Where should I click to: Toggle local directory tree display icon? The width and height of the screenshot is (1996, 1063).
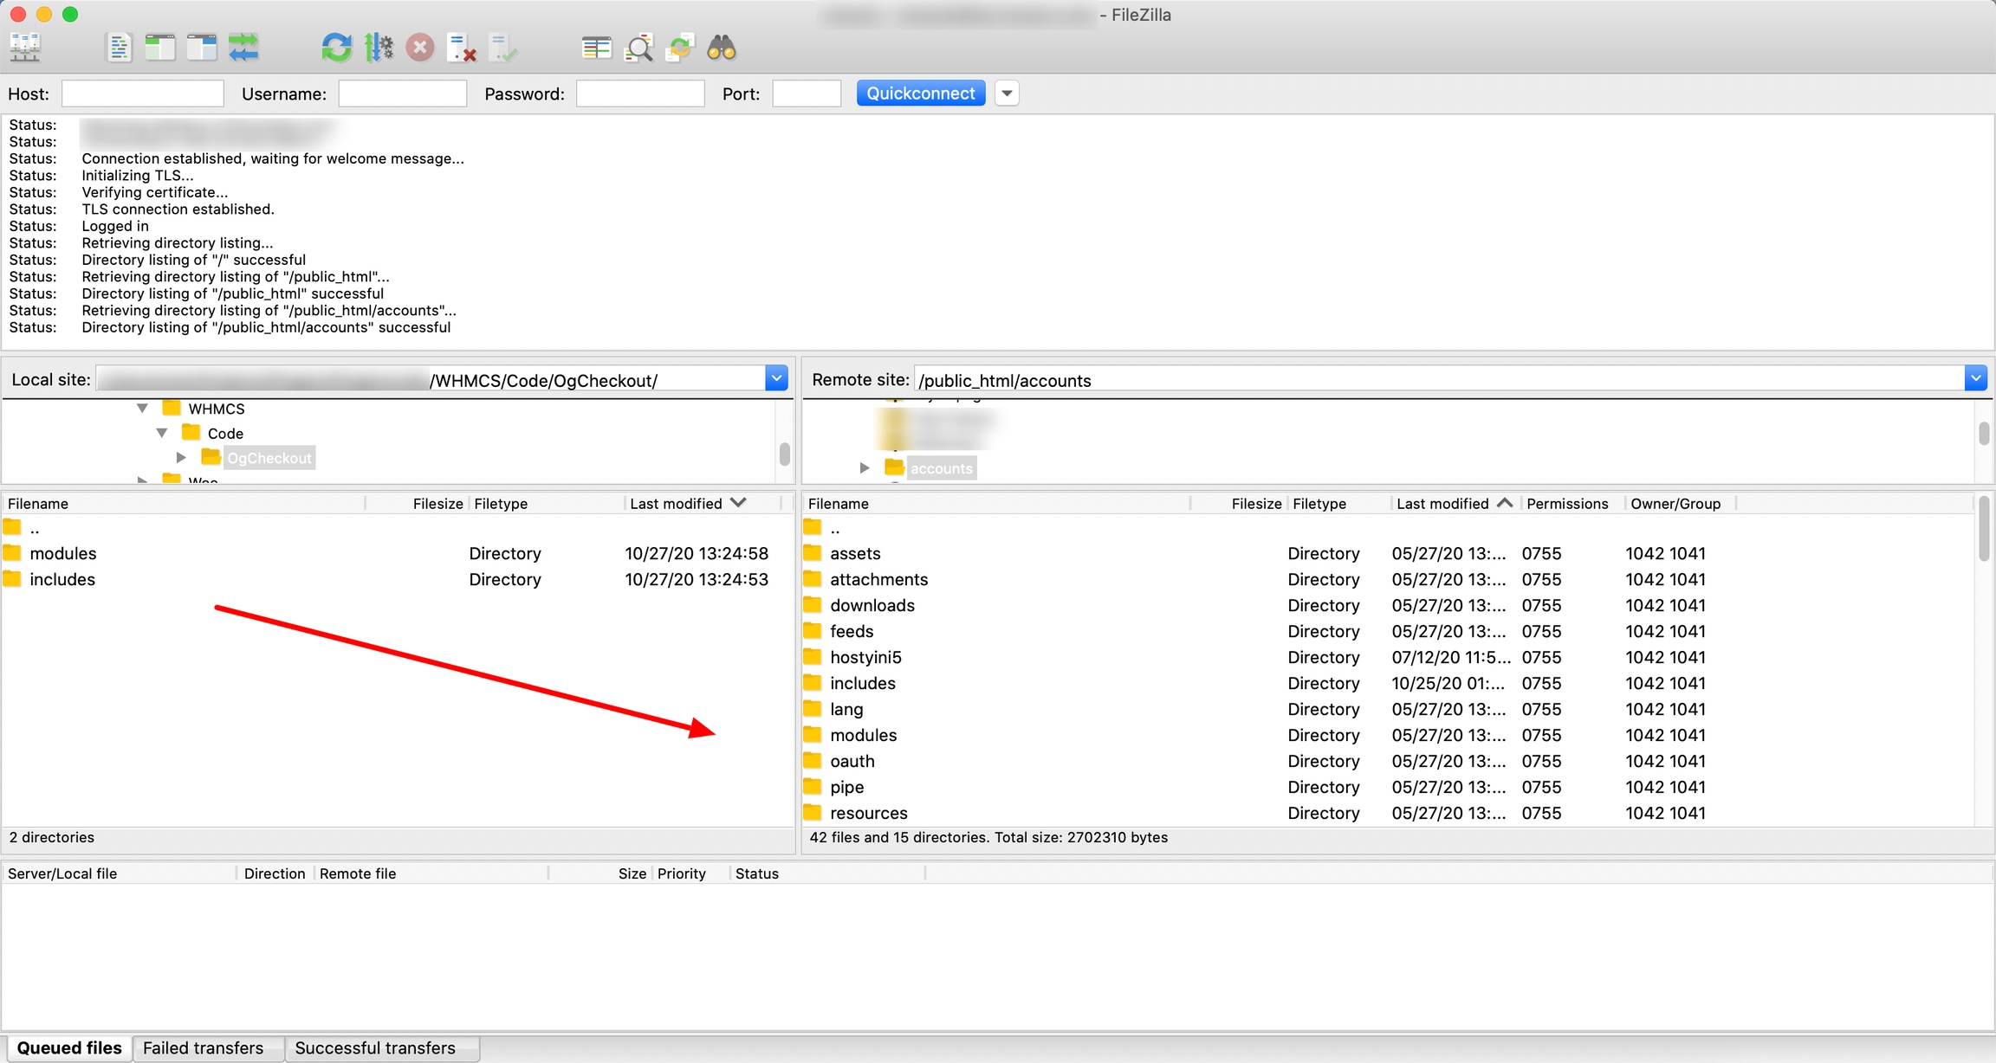[x=160, y=48]
